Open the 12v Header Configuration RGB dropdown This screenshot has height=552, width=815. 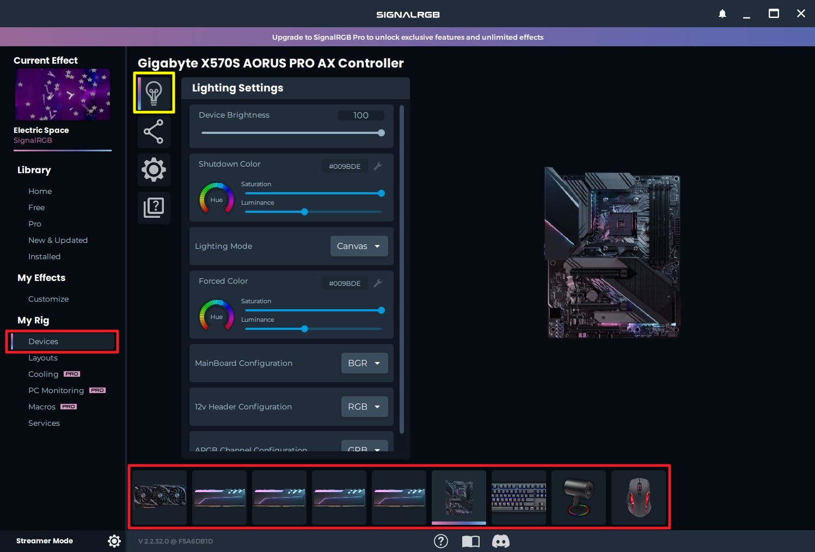[364, 407]
